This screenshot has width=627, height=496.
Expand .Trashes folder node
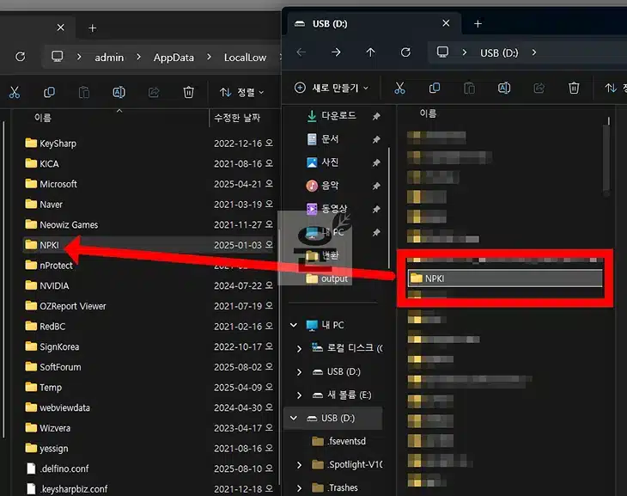(x=299, y=488)
